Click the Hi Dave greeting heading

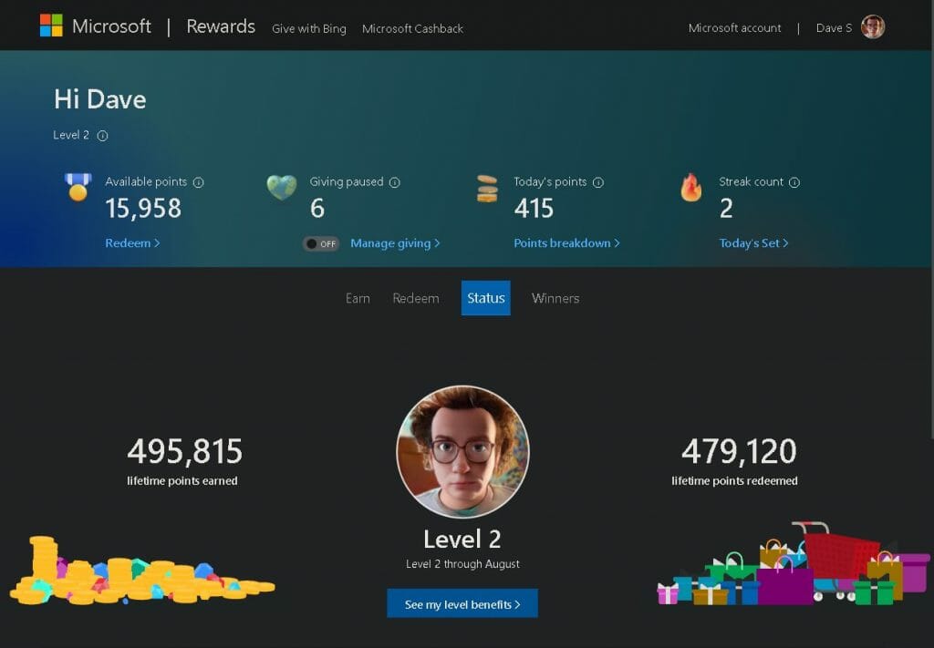point(100,99)
